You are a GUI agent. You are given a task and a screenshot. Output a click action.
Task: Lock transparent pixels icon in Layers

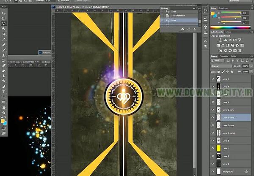pos(218,72)
